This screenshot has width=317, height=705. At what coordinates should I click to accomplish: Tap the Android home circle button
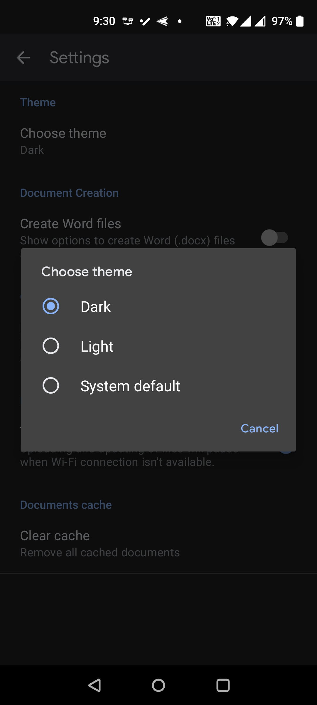coord(158,685)
